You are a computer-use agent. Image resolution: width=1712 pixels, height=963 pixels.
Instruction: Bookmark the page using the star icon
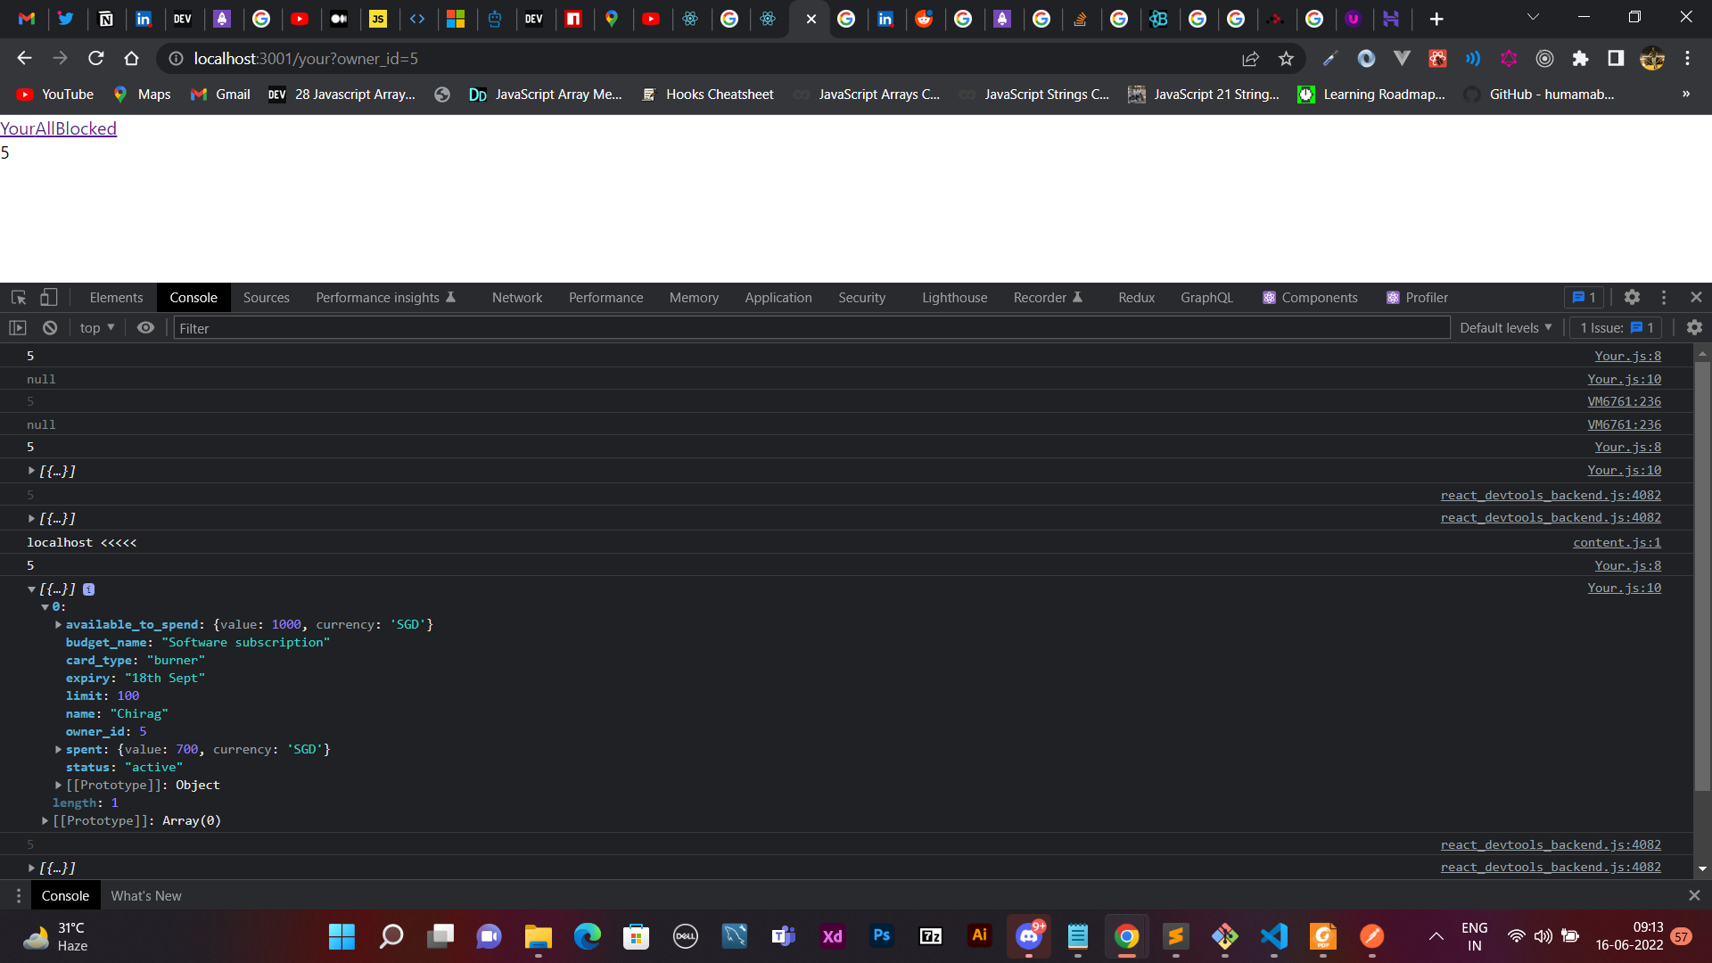(x=1287, y=58)
